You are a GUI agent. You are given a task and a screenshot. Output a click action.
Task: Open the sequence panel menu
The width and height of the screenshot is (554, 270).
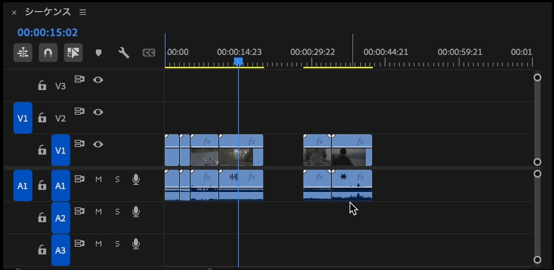pos(82,13)
